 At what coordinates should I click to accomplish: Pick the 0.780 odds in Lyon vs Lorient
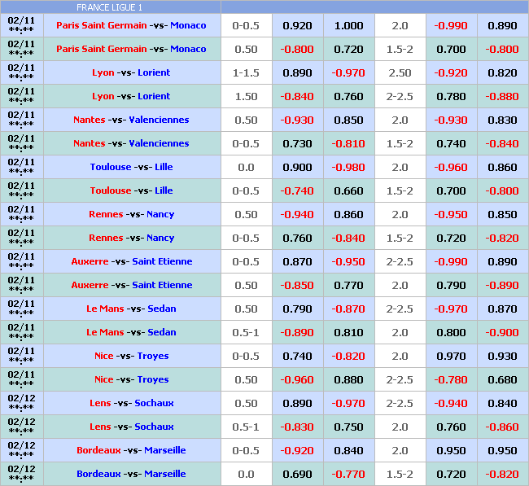tap(451, 96)
